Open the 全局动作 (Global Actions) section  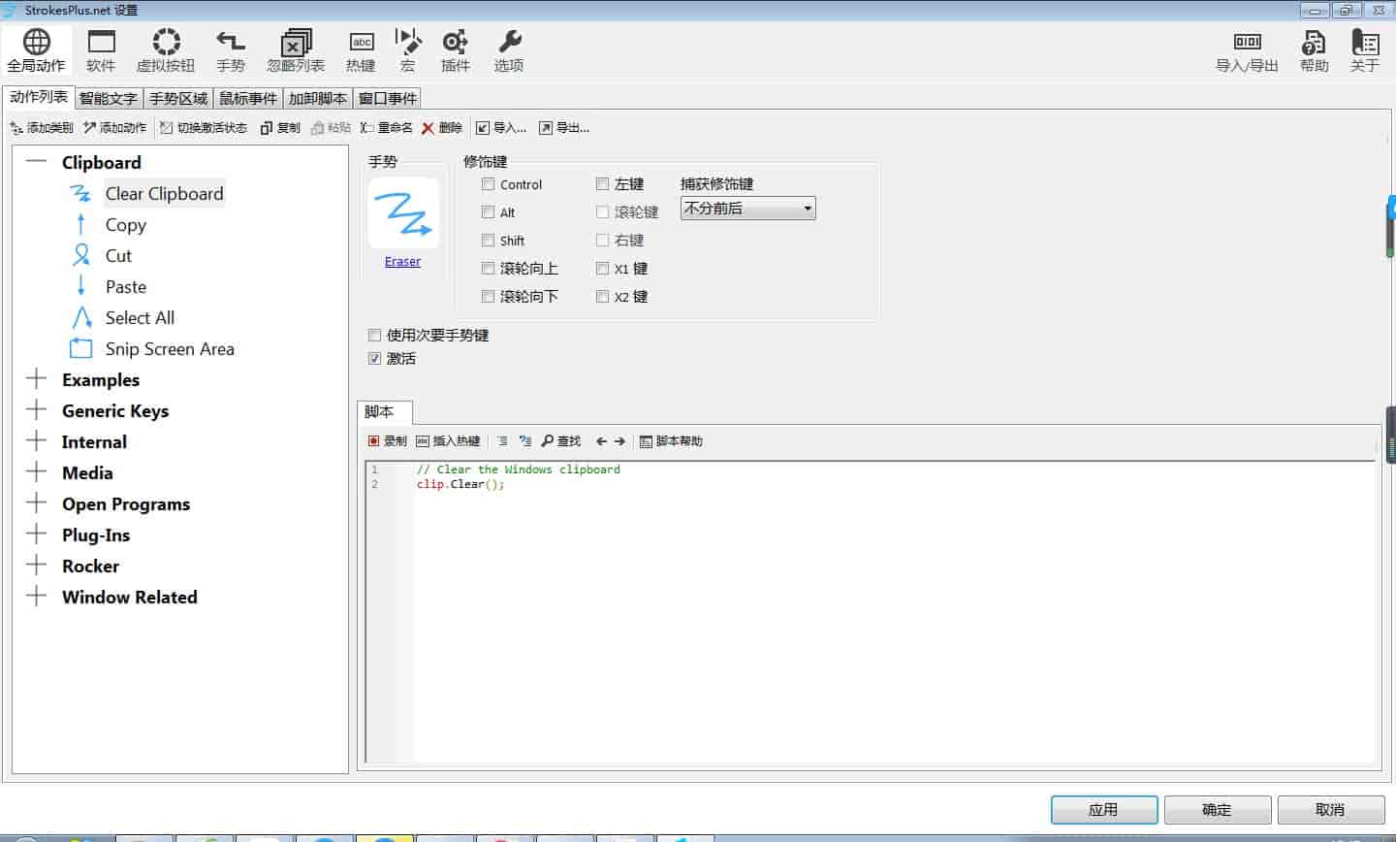[x=37, y=50]
